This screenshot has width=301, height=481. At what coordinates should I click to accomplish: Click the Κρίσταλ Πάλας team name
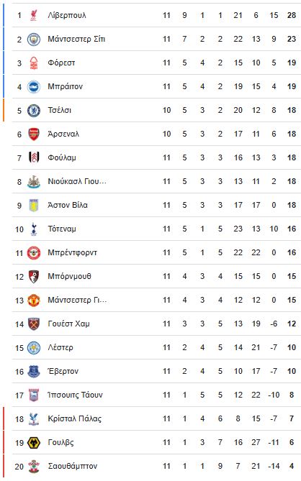click(75, 418)
